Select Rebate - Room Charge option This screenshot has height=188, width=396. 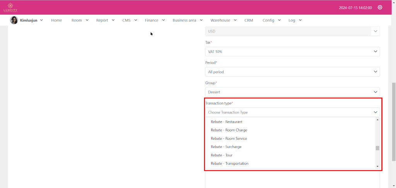coord(229,130)
